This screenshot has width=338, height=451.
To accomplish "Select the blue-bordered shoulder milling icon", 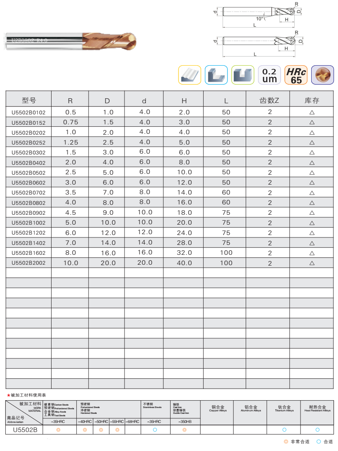I will coord(216,75).
